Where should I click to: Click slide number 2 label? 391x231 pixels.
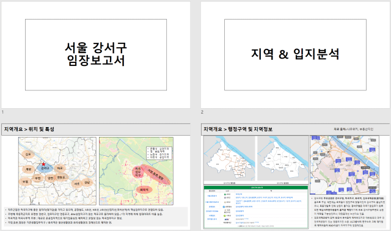coord(202,112)
